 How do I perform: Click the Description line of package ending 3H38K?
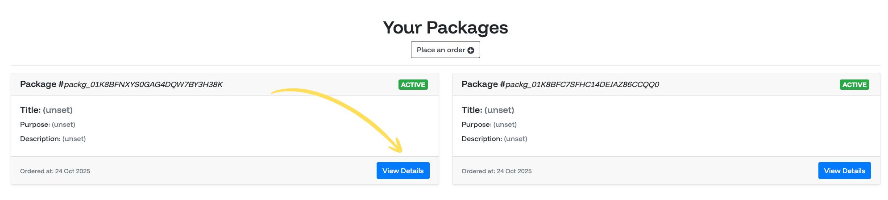[x=53, y=139]
